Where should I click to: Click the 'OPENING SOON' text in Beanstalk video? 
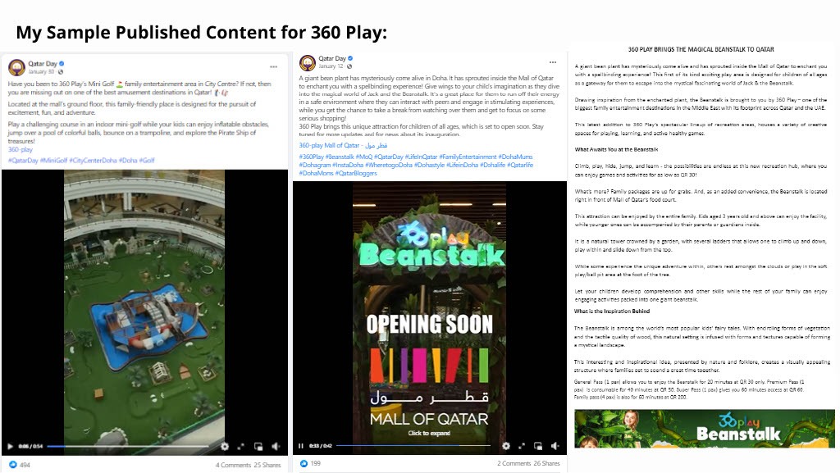point(429,325)
